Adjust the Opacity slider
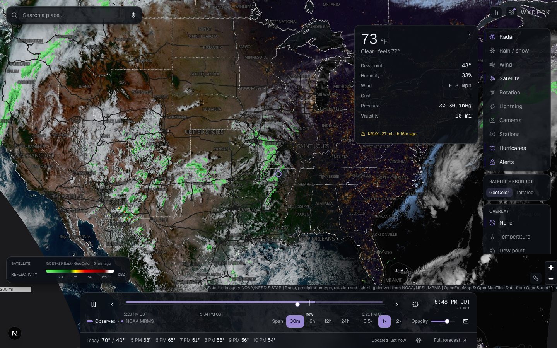This screenshot has width=557, height=348. click(x=443, y=321)
